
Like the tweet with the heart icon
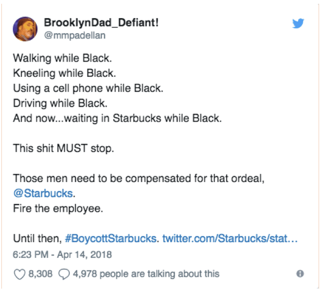coord(19,274)
